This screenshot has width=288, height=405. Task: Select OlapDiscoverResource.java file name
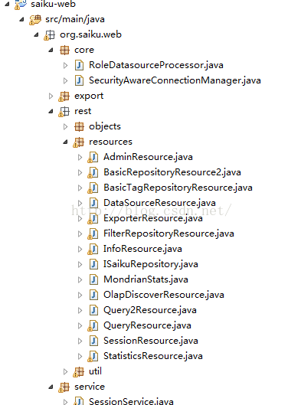click(x=164, y=295)
